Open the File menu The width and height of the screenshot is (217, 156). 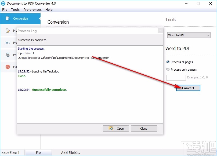(x=5, y=9)
